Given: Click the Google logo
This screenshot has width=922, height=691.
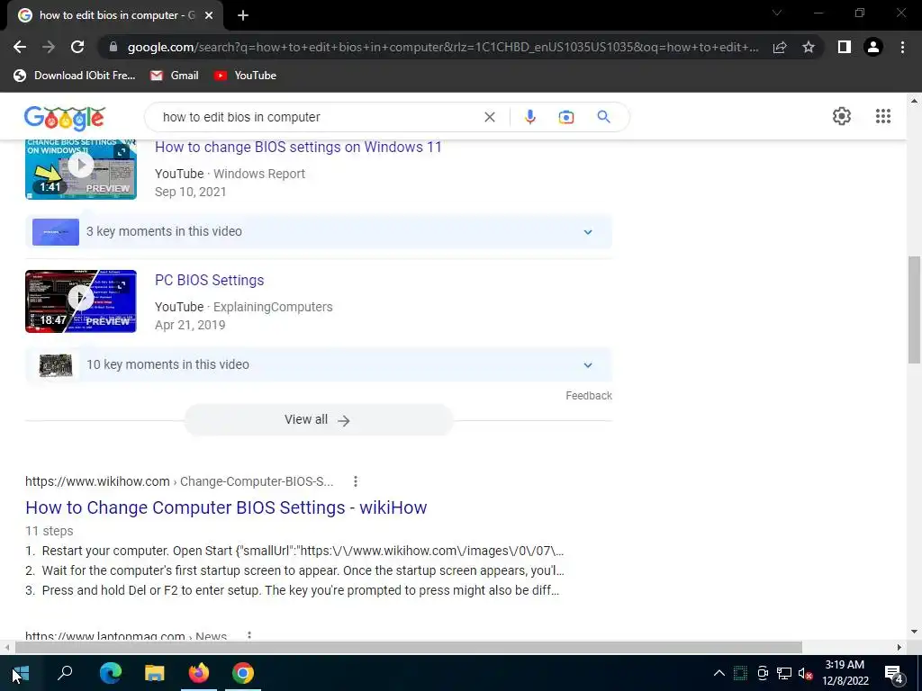Looking at the screenshot, I should [65, 118].
